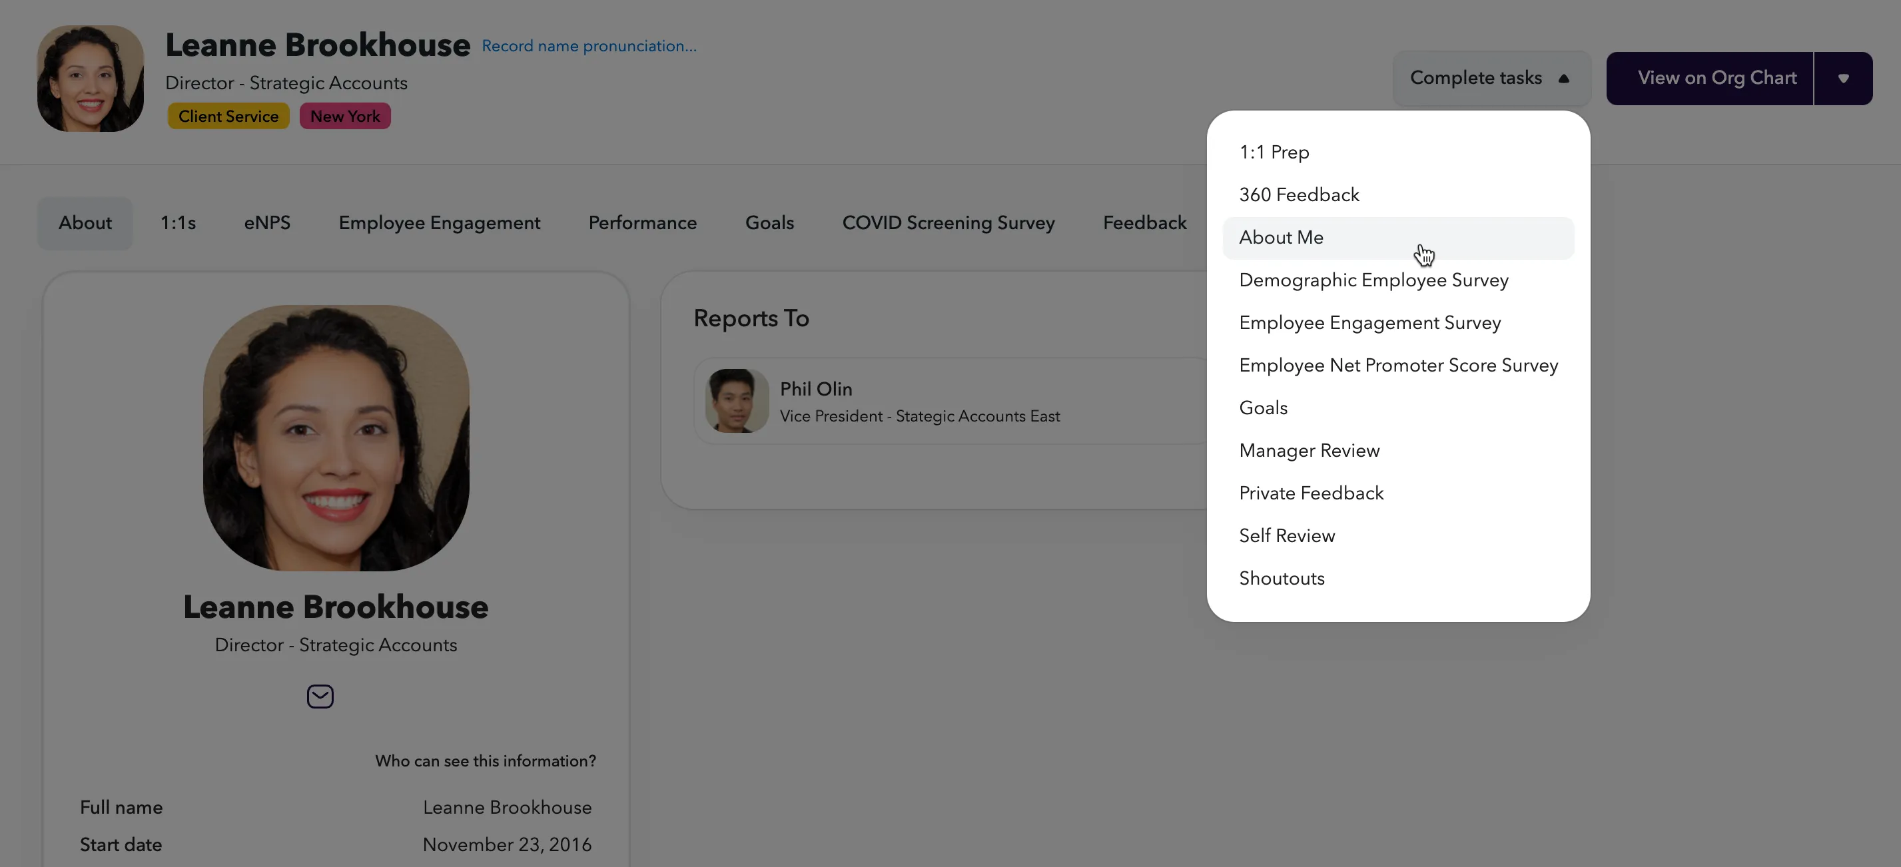Open the Employee Engagement tab
Screen dimensions: 1901x867
[439, 223]
